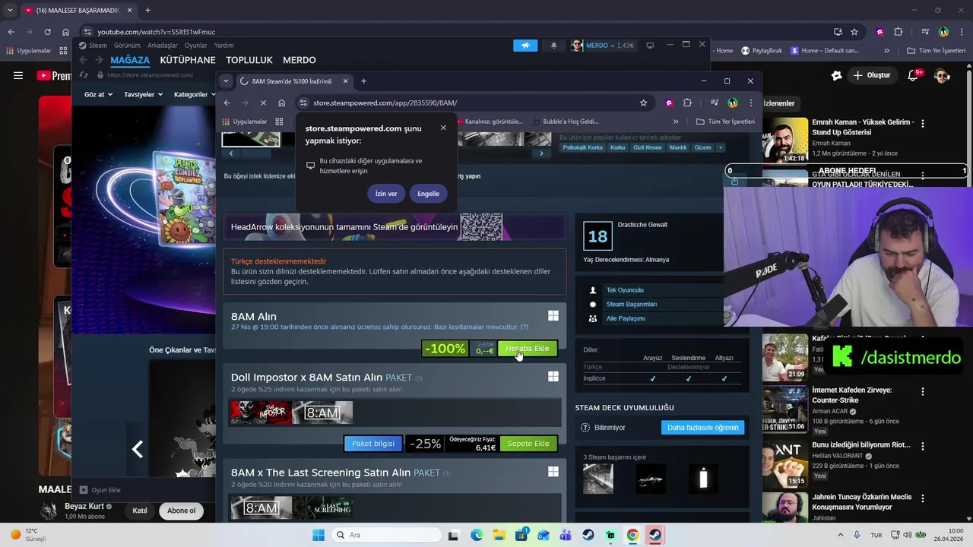Select the Gizli Nesne tag
This screenshot has width=973, height=547.
tap(648, 147)
